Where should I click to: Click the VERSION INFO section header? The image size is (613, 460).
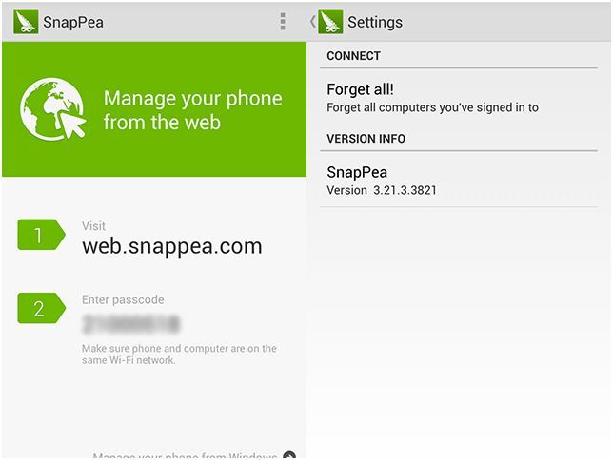pyautogui.click(x=366, y=139)
